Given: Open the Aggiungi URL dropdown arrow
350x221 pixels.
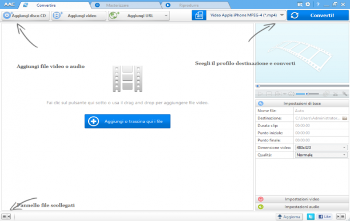Looking at the screenshot, I should click(x=166, y=15).
